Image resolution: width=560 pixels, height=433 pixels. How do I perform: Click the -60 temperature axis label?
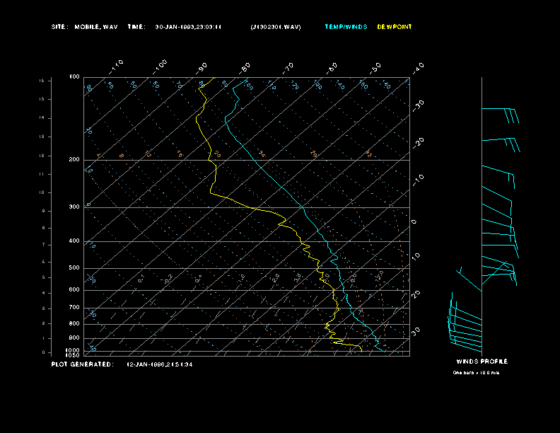click(x=332, y=68)
